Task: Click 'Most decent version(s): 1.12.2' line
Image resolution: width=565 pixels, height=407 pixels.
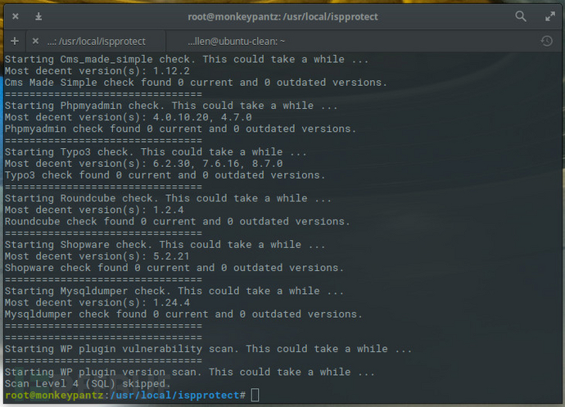Action: pyautogui.click(x=97, y=70)
